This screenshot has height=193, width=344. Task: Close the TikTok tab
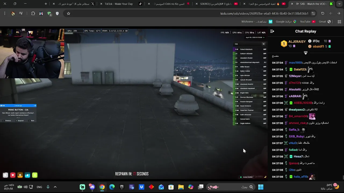coord(101,4)
